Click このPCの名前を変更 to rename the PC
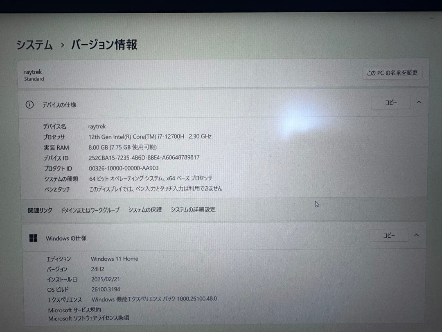This screenshot has width=442, height=332. click(x=392, y=73)
